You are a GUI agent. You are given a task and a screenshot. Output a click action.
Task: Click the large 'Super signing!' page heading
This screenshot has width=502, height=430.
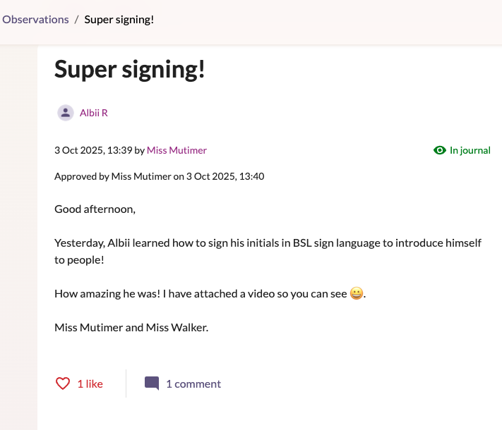(x=129, y=68)
